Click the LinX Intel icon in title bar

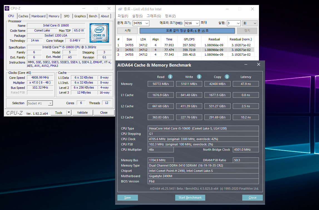click(x=120, y=9)
